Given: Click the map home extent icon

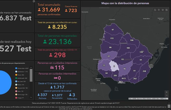Looking at the screenshot, I should tap(155, 10).
